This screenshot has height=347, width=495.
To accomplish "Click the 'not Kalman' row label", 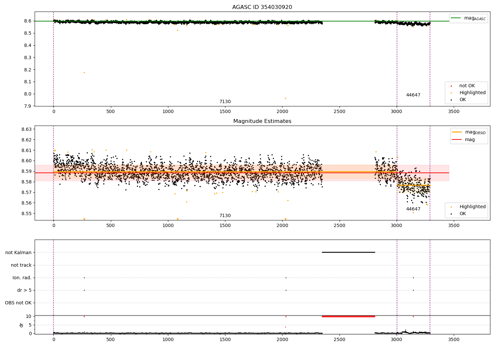I will (x=18, y=253).
